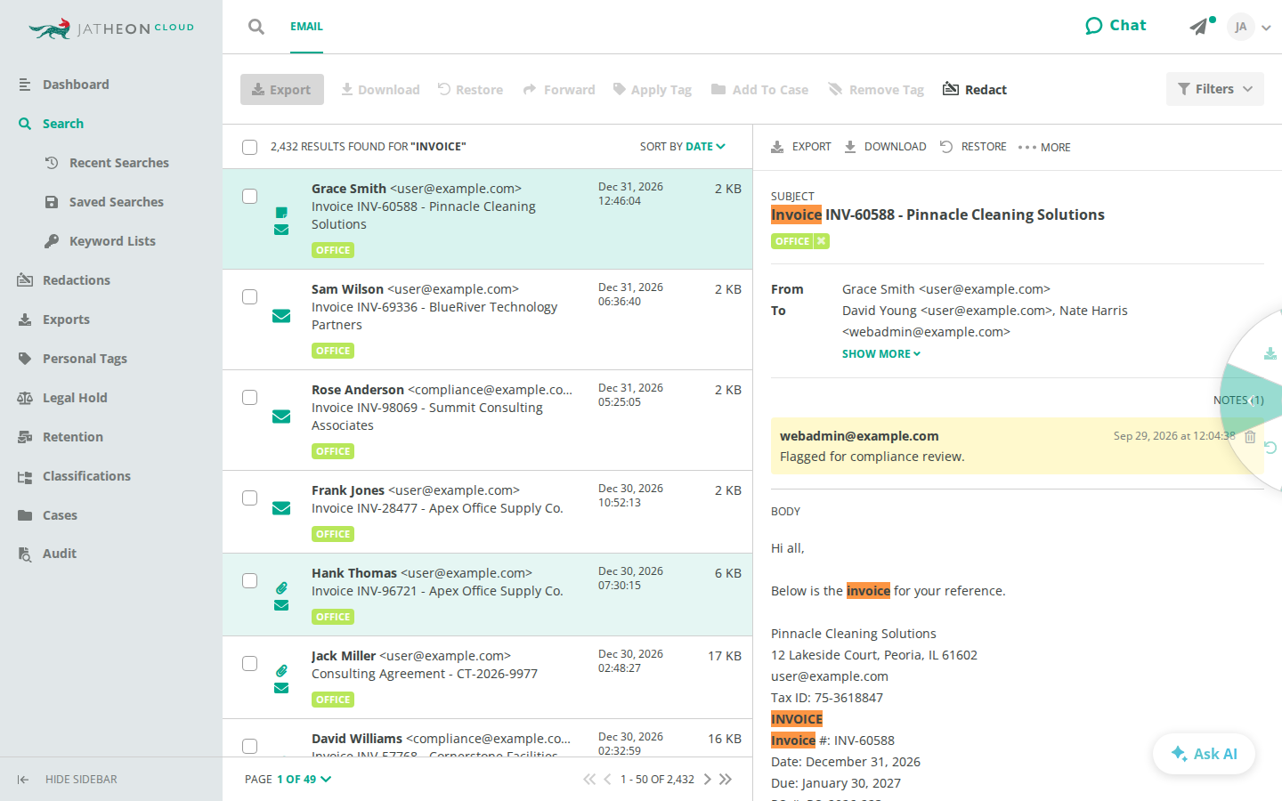Check the Frank Jones email checkbox

click(250, 498)
